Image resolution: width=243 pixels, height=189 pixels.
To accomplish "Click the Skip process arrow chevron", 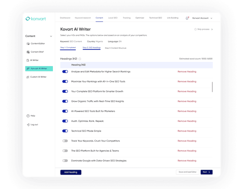I will click(x=212, y=29).
